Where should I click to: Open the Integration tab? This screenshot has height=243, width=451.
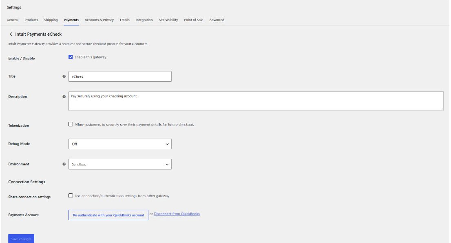144,20
